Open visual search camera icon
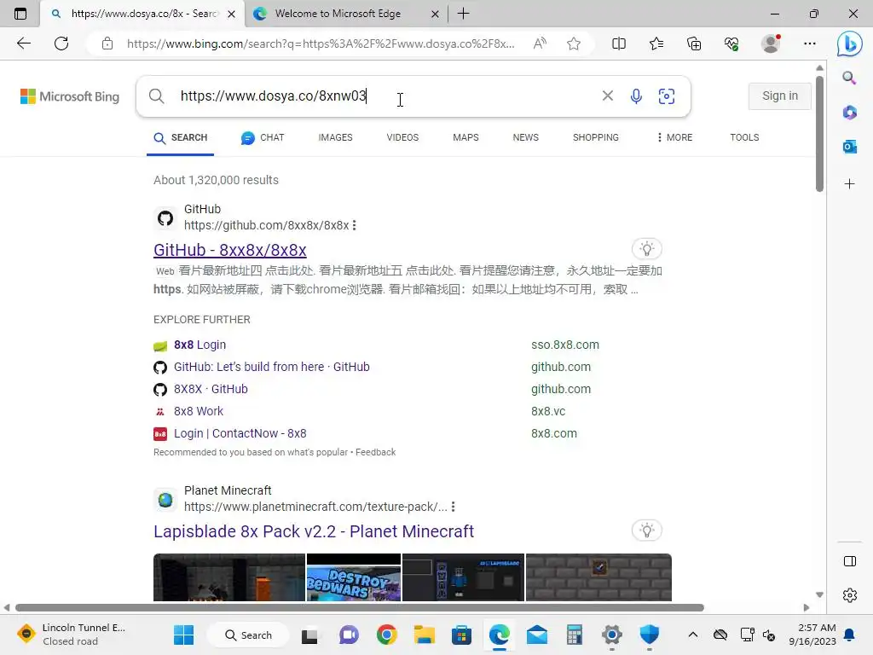Screen dimensions: 873x655 [x=667, y=96]
